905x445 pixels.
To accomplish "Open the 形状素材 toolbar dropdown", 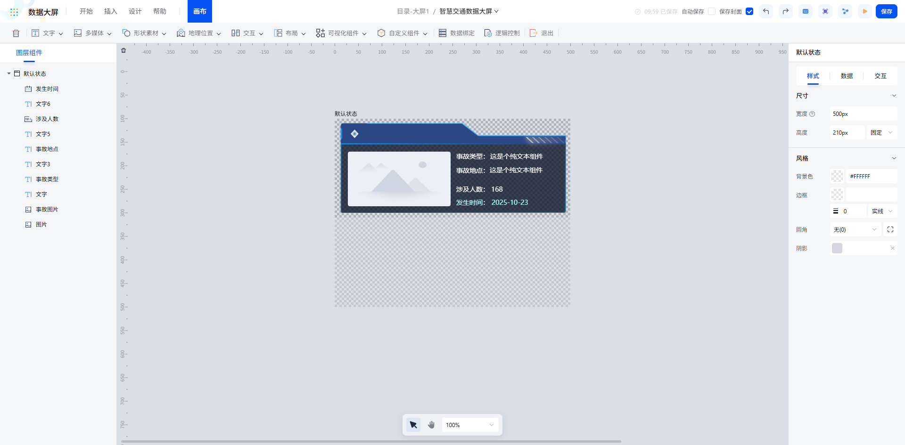I will (144, 33).
